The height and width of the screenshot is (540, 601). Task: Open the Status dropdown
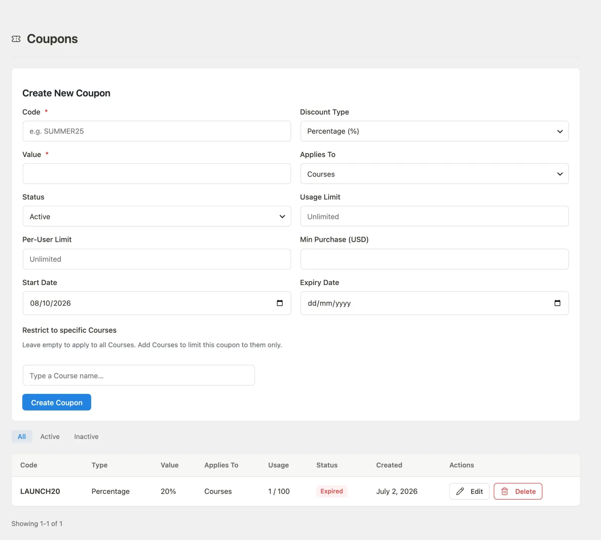pos(157,216)
